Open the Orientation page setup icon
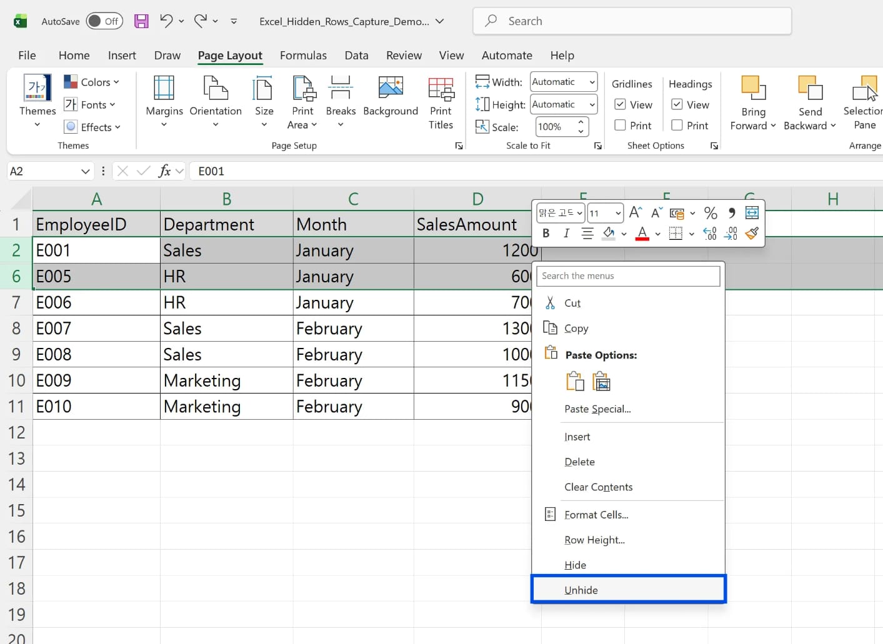Image resolution: width=883 pixels, height=644 pixels. (x=216, y=89)
